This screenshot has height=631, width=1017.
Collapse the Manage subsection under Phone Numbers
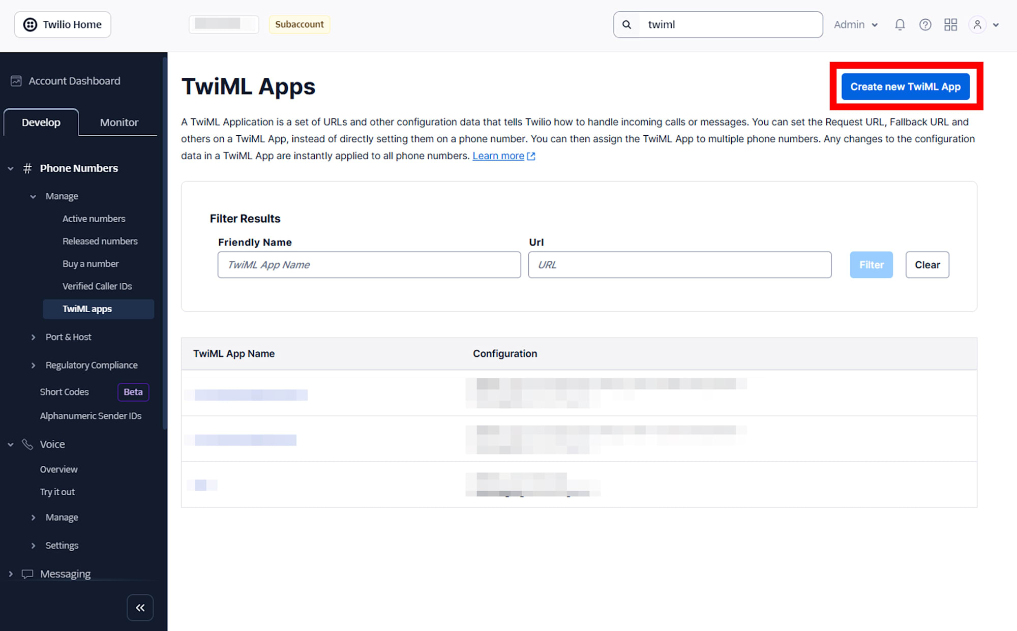coord(33,196)
